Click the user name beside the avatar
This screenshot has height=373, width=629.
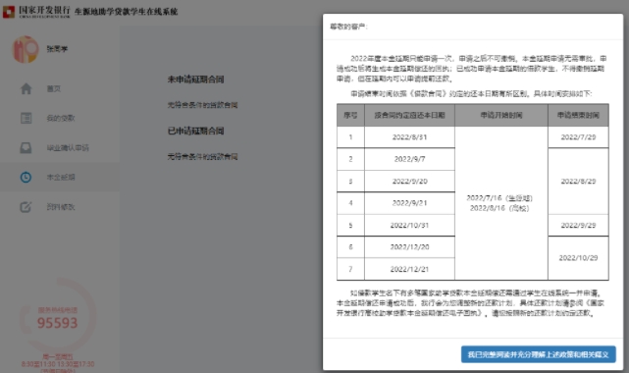point(57,49)
